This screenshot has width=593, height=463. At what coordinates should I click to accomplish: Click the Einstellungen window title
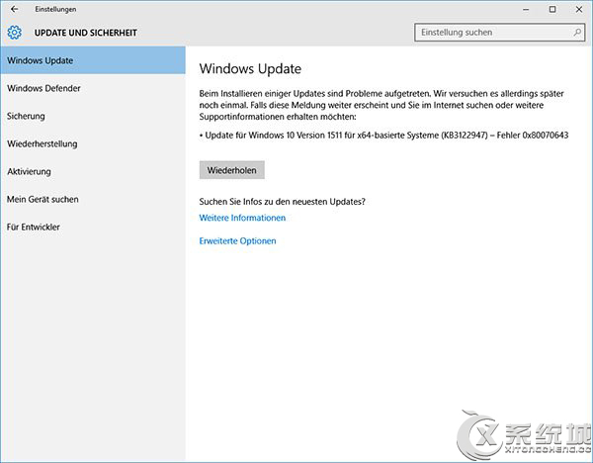(x=55, y=9)
